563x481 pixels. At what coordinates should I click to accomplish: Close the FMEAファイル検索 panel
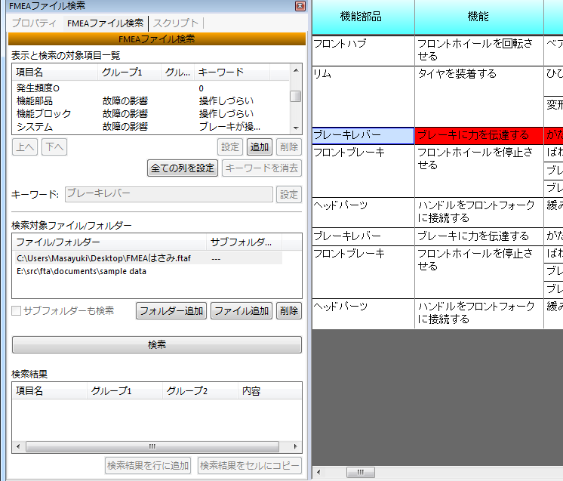coord(300,6)
